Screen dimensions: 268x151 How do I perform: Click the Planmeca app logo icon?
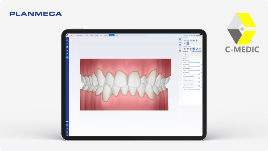[67, 35]
